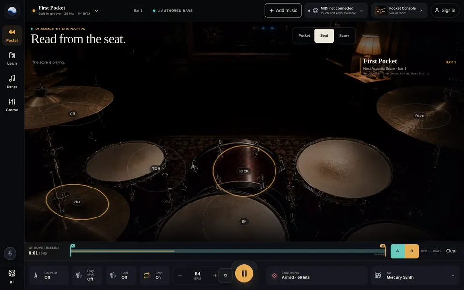Increase BPM with the plus button
The height and width of the screenshot is (290, 464).
click(x=215, y=275)
